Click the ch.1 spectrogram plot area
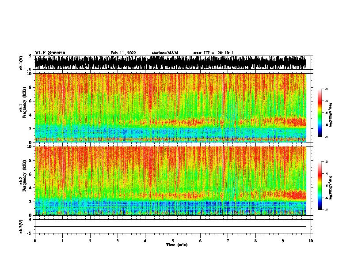Screen dimensions: 350x270 click(x=171, y=108)
